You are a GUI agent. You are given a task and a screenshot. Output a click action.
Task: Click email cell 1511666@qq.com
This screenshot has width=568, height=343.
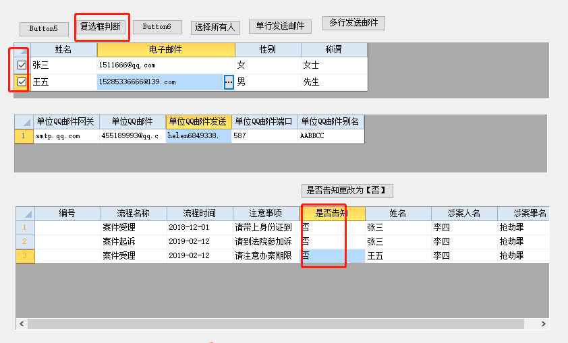(x=166, y=65)
